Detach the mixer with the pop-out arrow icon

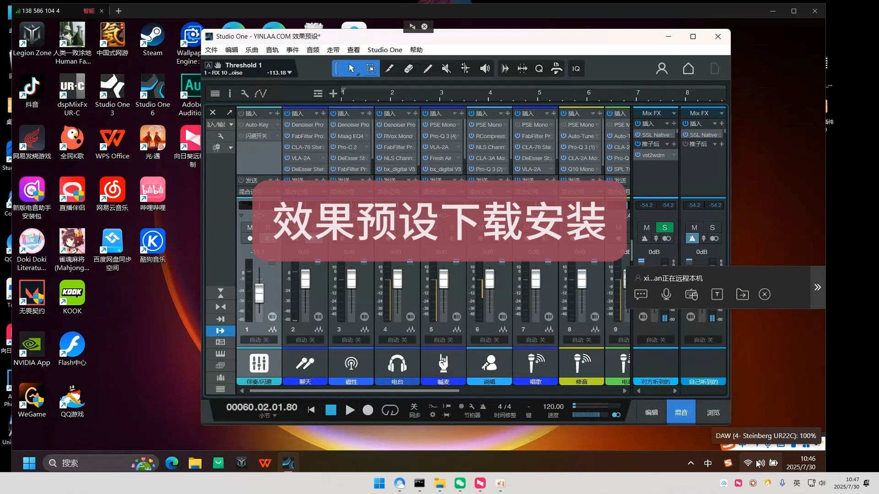point(229,113)
